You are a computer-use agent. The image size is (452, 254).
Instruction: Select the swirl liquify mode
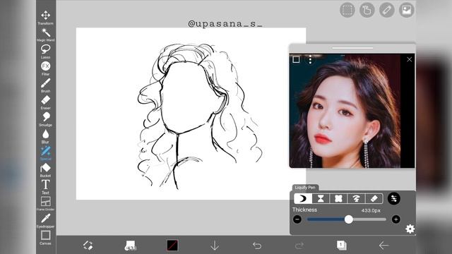click(x=356, y=198)
